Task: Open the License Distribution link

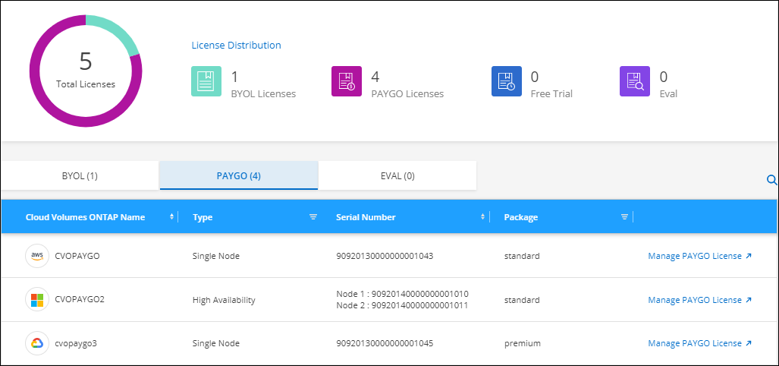Action: (x=236, y=45)
